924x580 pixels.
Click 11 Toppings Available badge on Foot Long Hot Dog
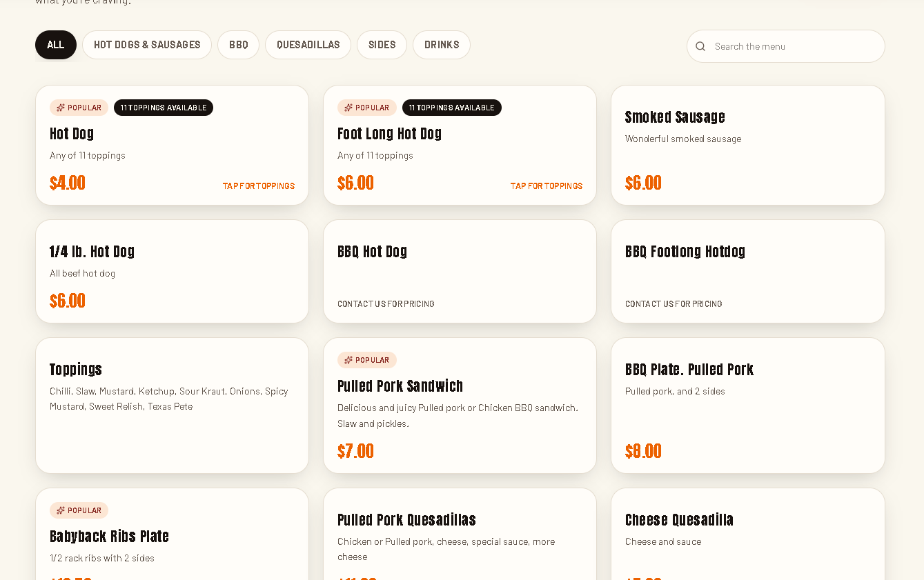click(x=452, y=108)
